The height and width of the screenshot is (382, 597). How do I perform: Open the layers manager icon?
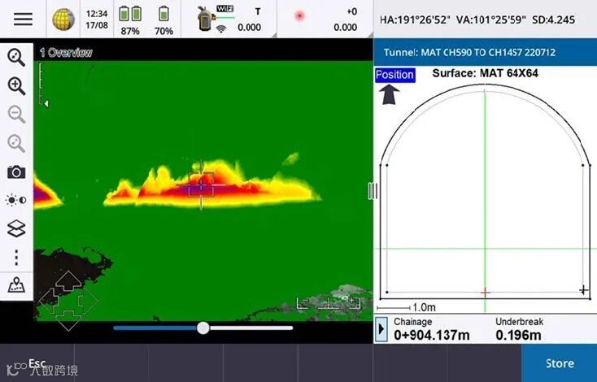tap(16, 228)
